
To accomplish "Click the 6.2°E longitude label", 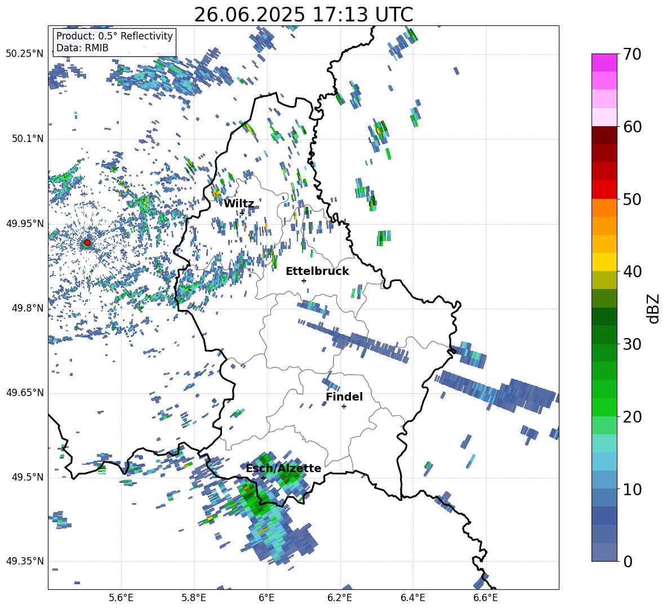I will (340, 598).
